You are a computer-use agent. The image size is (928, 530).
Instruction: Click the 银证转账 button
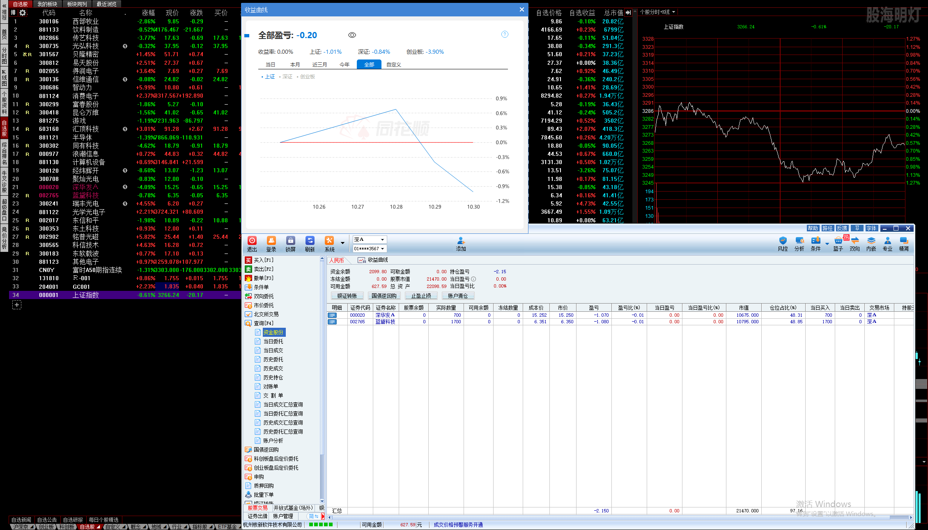click(x=347, y=296)
